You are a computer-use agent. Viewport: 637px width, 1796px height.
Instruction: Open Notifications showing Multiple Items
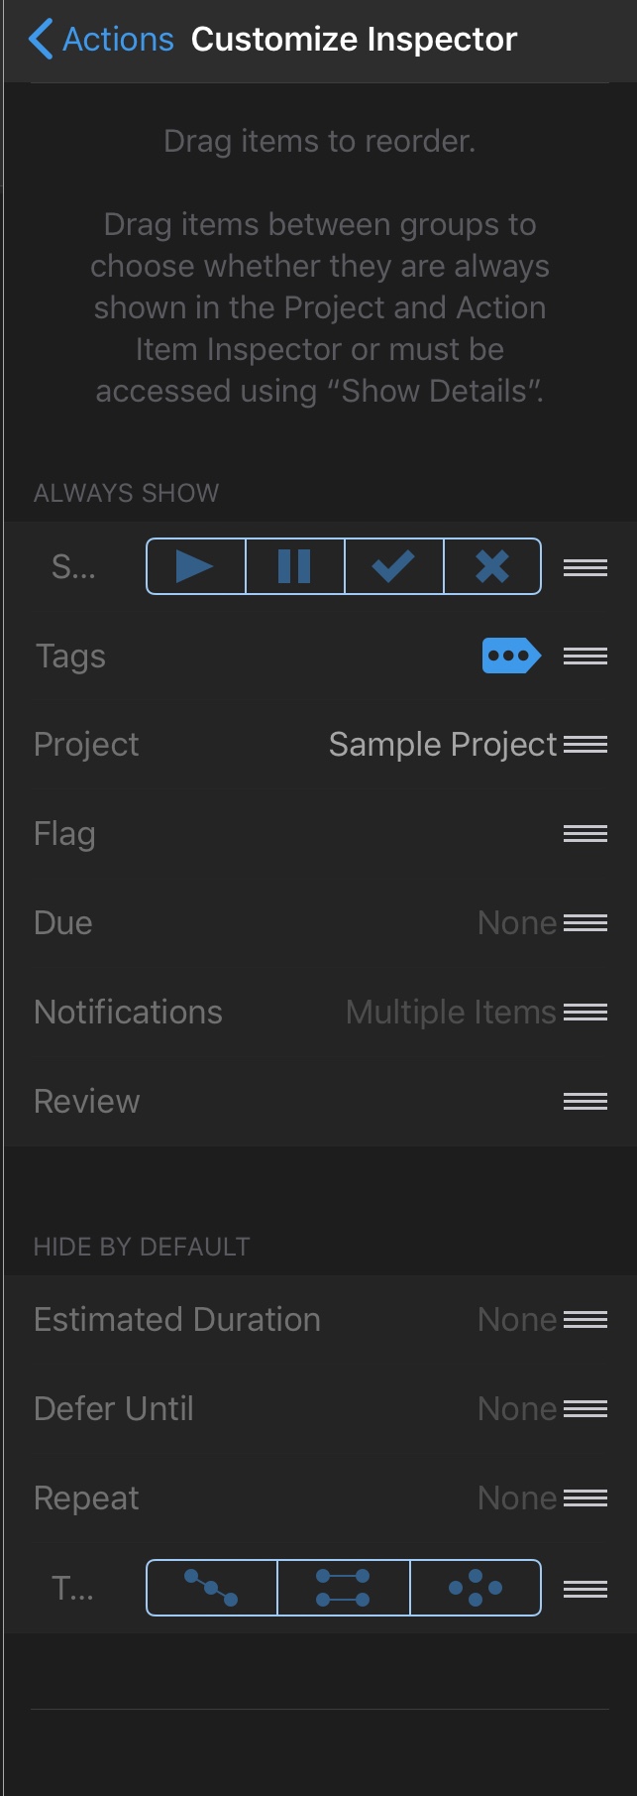pyautogui.click(x=451, y=1013)
